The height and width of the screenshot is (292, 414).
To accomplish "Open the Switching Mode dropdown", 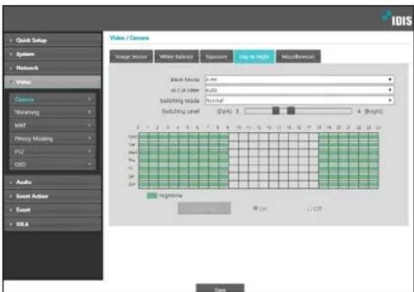I will tap(300, 100).
